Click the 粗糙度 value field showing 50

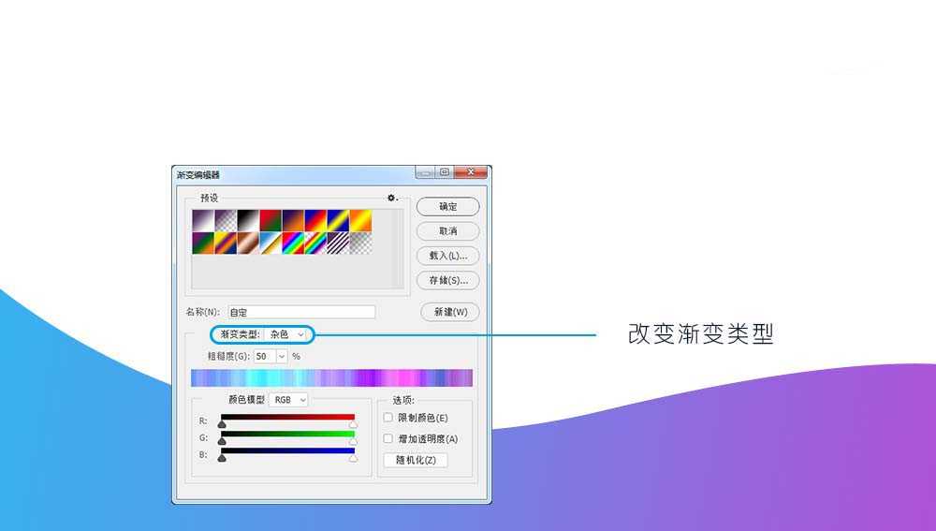pos(265,357)
